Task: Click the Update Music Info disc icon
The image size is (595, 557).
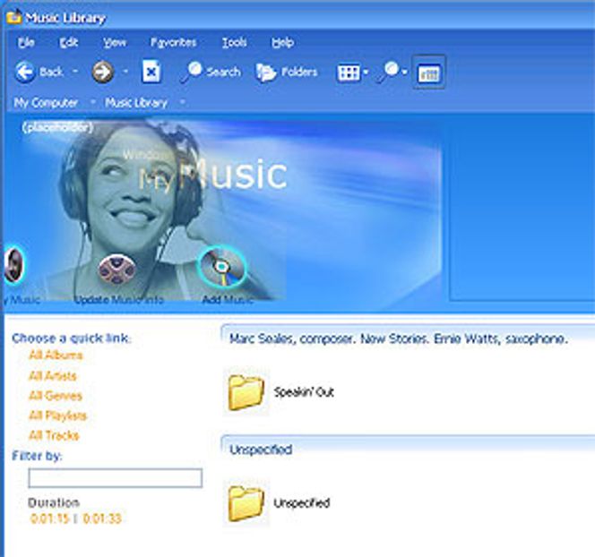Action: click(x=116, y=270)
